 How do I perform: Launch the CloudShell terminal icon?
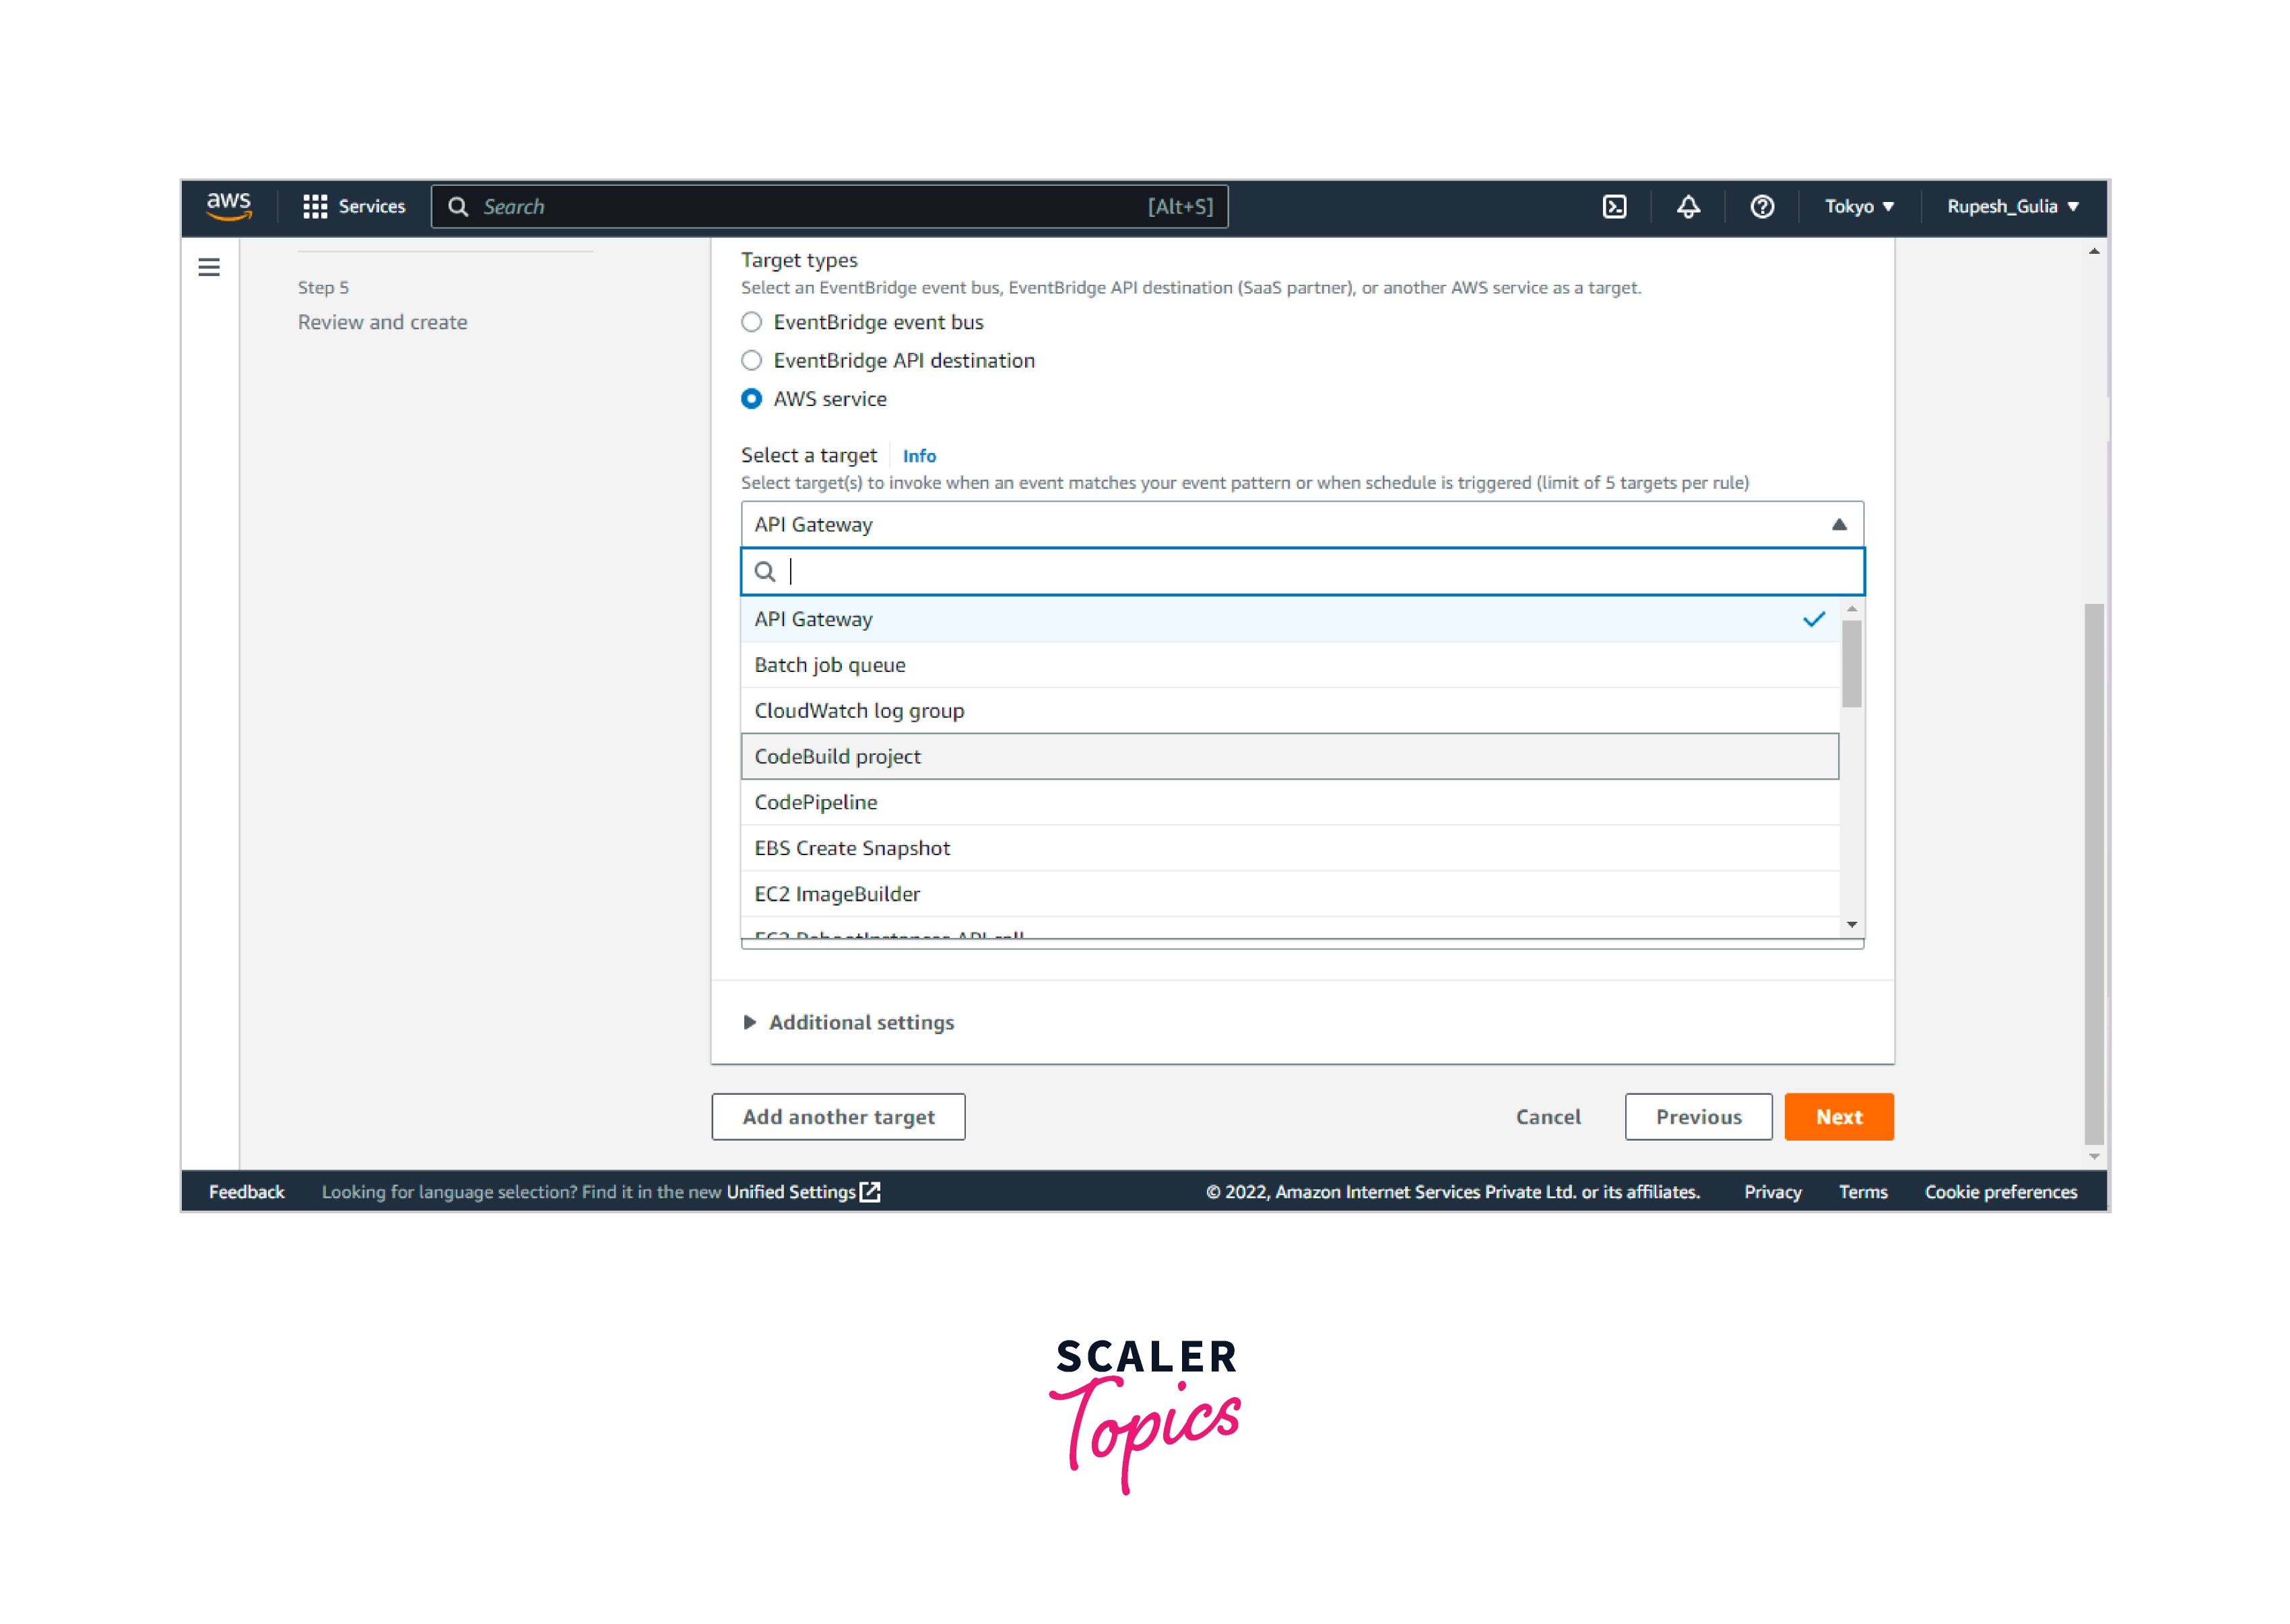pos(1614,206)
